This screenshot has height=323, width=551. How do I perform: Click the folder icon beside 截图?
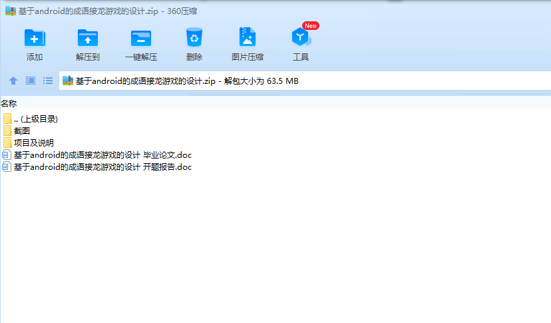(x=7, y=131)
